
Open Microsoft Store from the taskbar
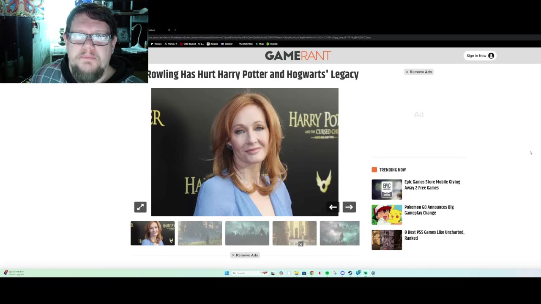(x=304, y=273)
